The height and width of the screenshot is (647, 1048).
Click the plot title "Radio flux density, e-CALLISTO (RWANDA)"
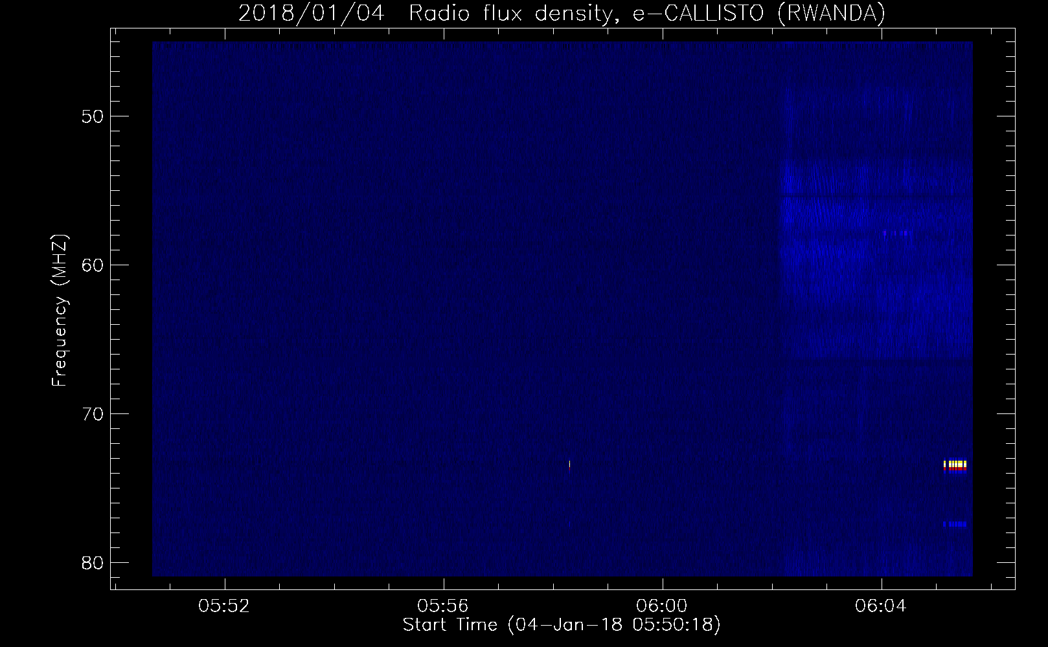tap(647, 13)
